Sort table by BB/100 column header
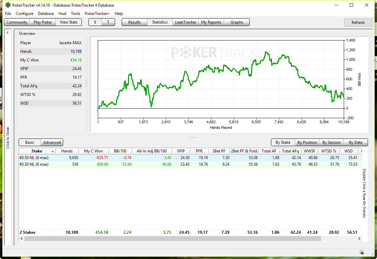The image size is (377, 259). (120, 151)
